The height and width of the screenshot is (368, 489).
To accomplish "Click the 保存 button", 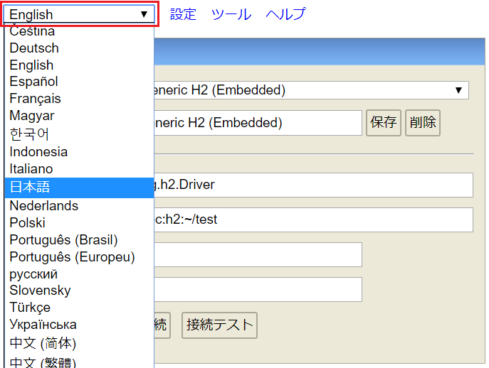I will [x=384, y=123].
